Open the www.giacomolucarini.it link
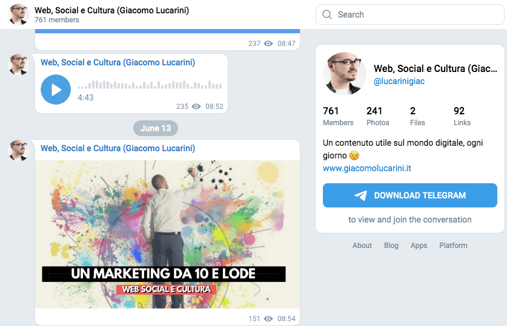 click(367, 168)
